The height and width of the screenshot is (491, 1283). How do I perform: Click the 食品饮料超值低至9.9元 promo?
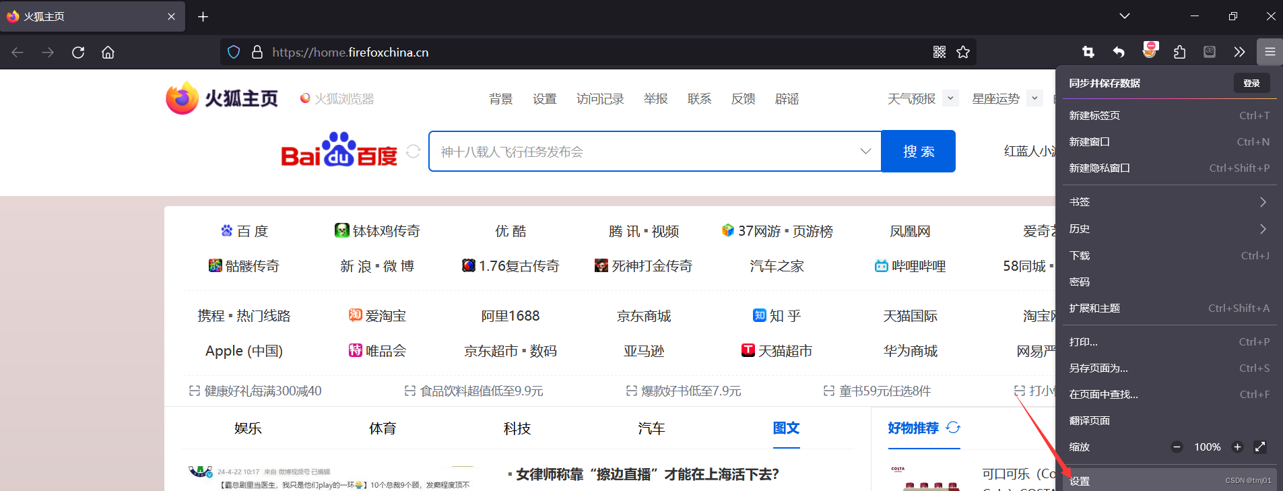474,391
